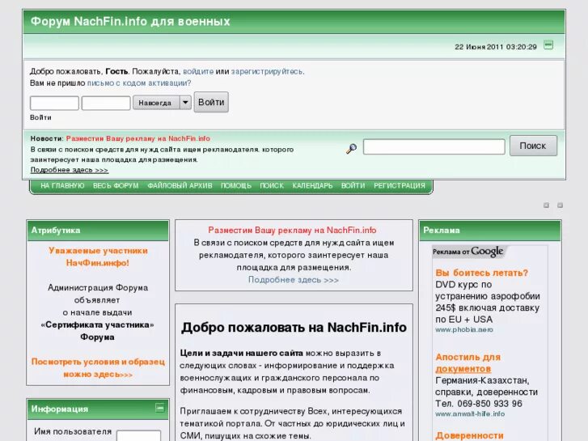
Task: Focus the header username input field
Action: (54, 103)
